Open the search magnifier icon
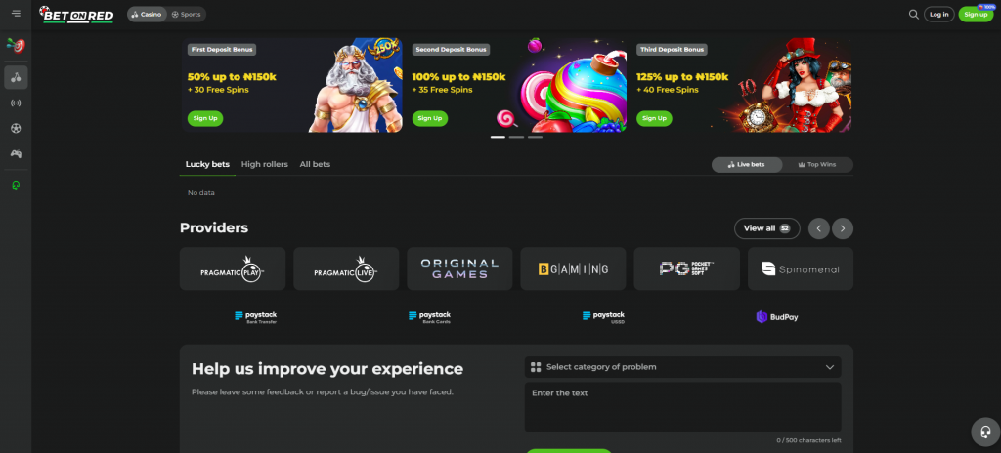 [x=914, y=14]
